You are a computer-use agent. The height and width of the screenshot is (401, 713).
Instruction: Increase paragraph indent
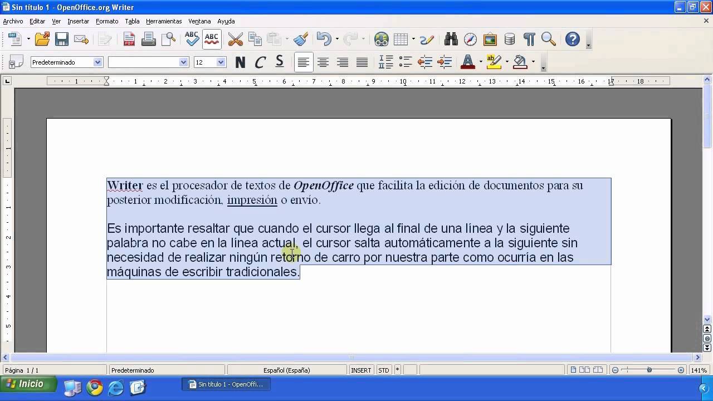[x=445, y=62]
